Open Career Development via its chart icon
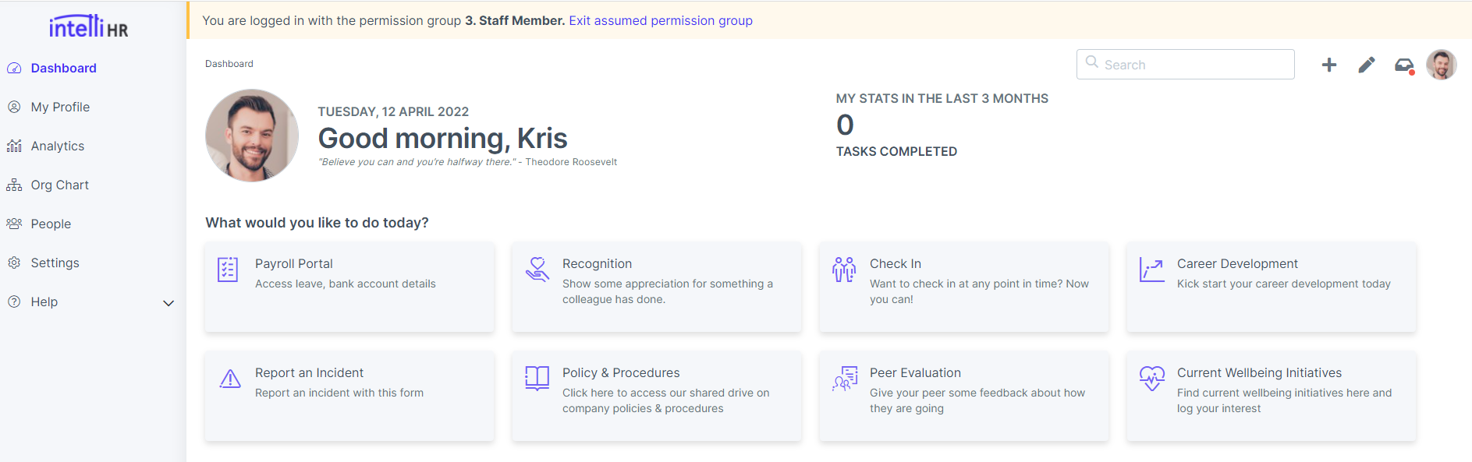The width and height of the screenshot is (1472, 462). click(1151, 269)
